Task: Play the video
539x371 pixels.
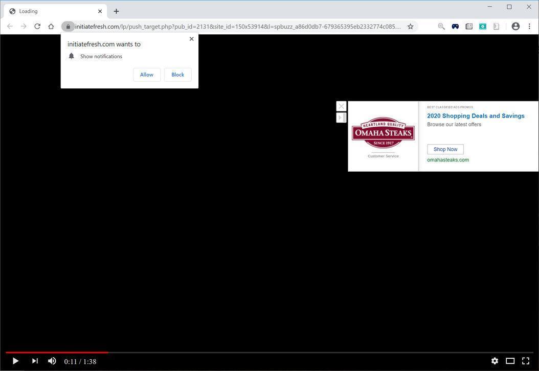Action: (x=15, y=361)
